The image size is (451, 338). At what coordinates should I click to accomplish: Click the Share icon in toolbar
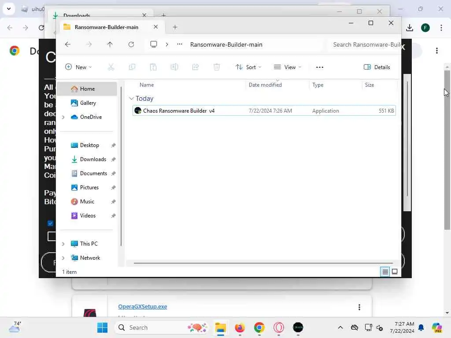click(196, 67)
